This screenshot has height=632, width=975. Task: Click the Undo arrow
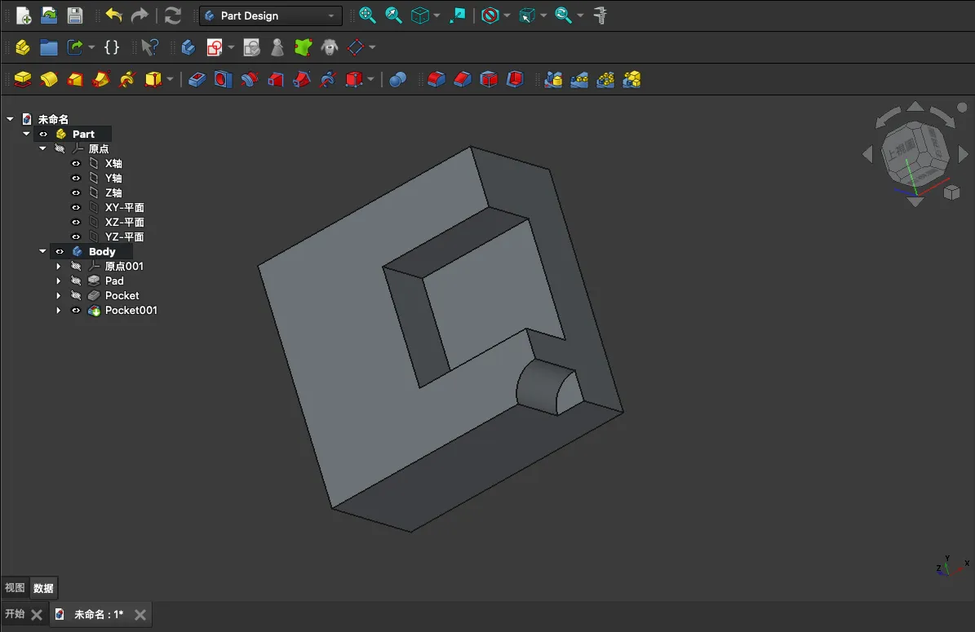113,15
